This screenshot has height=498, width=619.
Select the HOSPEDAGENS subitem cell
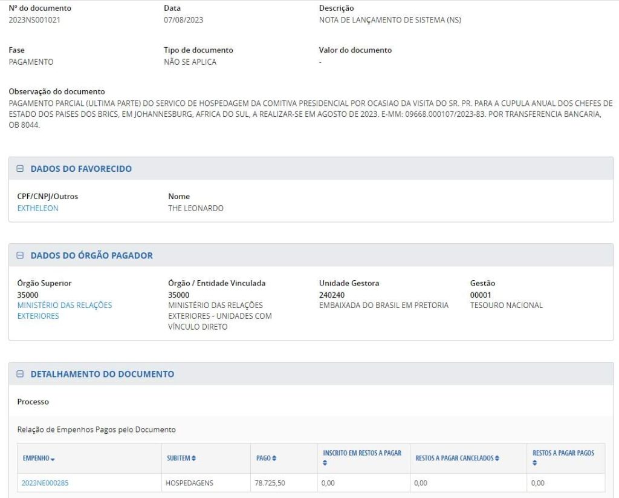189,483
